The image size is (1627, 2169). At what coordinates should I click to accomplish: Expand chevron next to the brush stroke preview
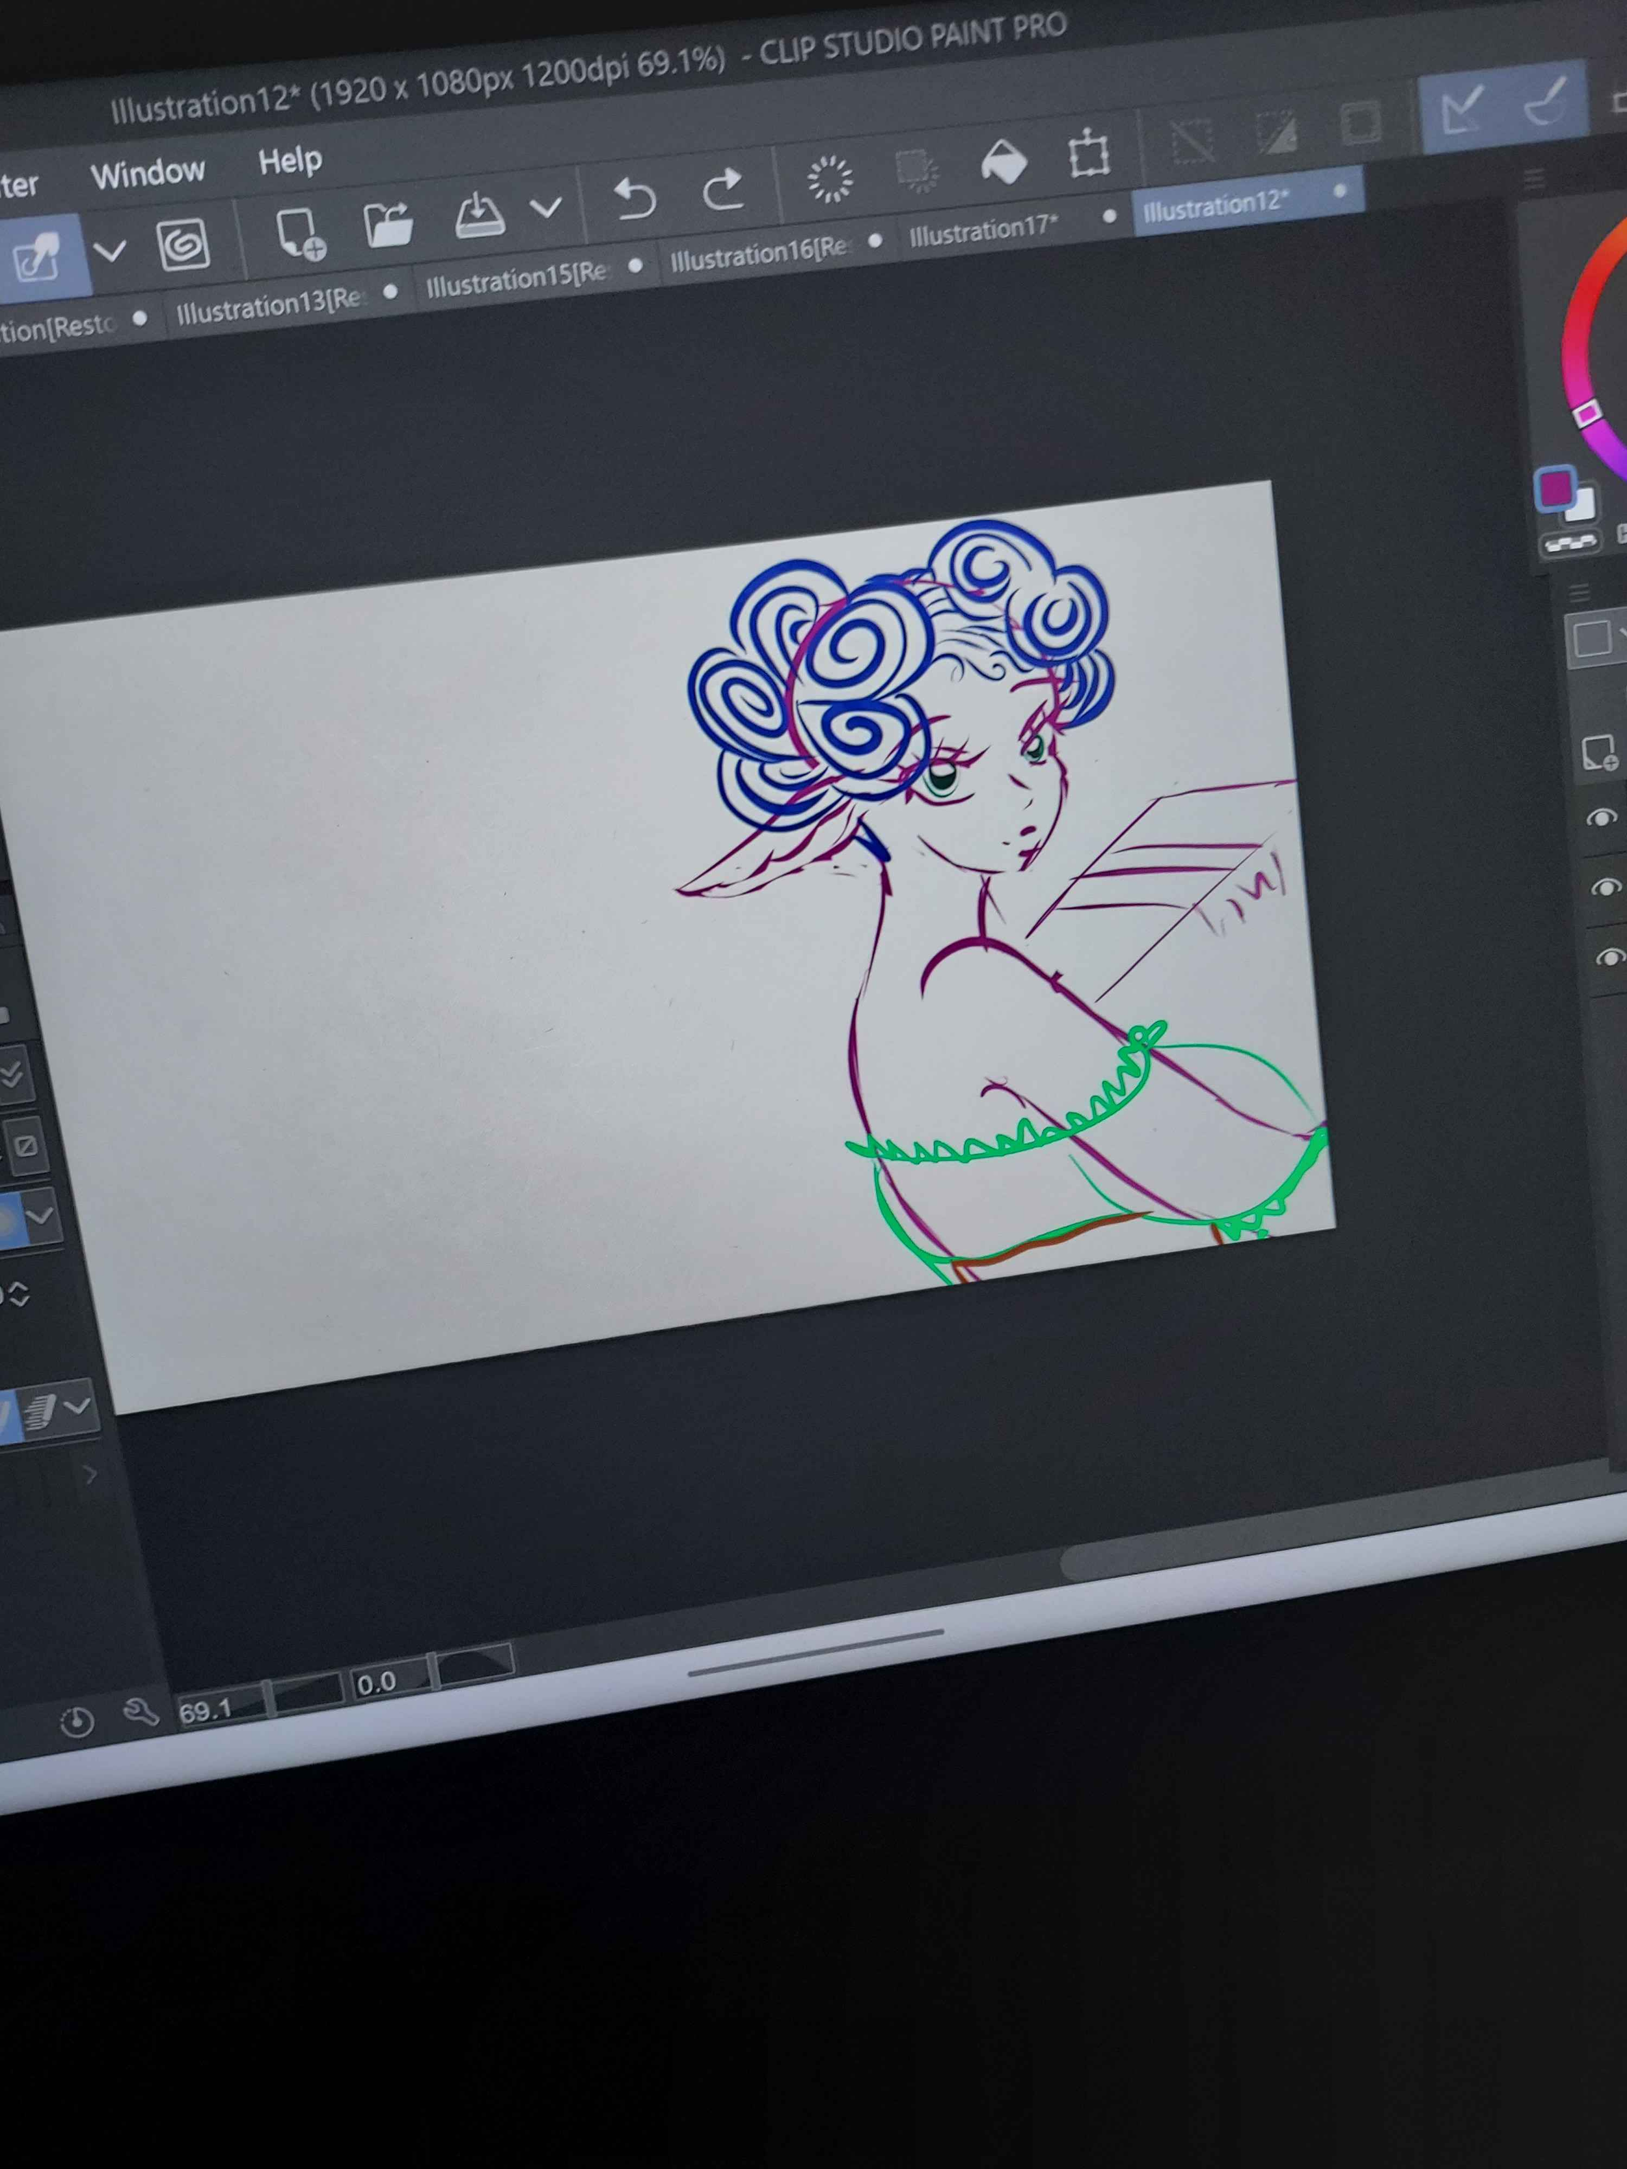pos(77,1407)
